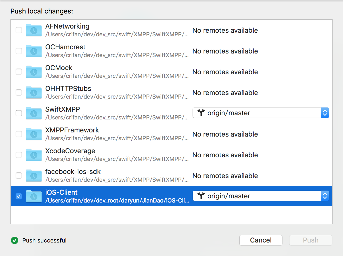Click the OCMock folder icon
The width and height of the screenshot is (343, 256).
pyautogui.click(x=34, y=72)
